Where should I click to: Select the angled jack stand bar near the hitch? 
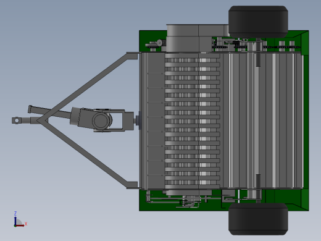49,112
